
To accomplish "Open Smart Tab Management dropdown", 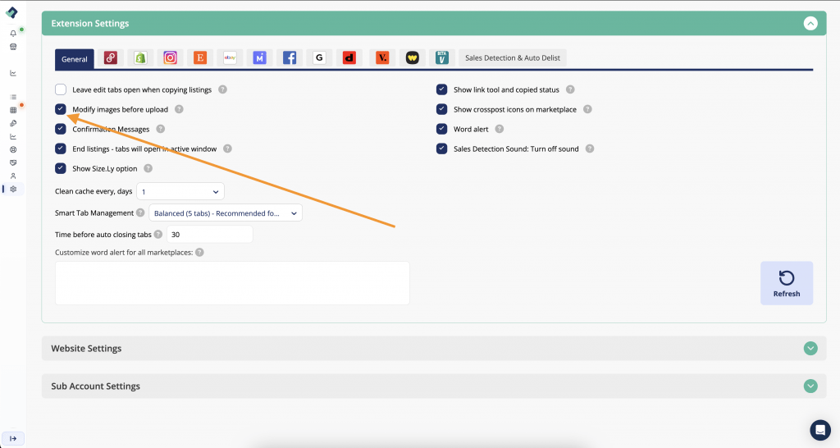I will [x=226, y=213].
